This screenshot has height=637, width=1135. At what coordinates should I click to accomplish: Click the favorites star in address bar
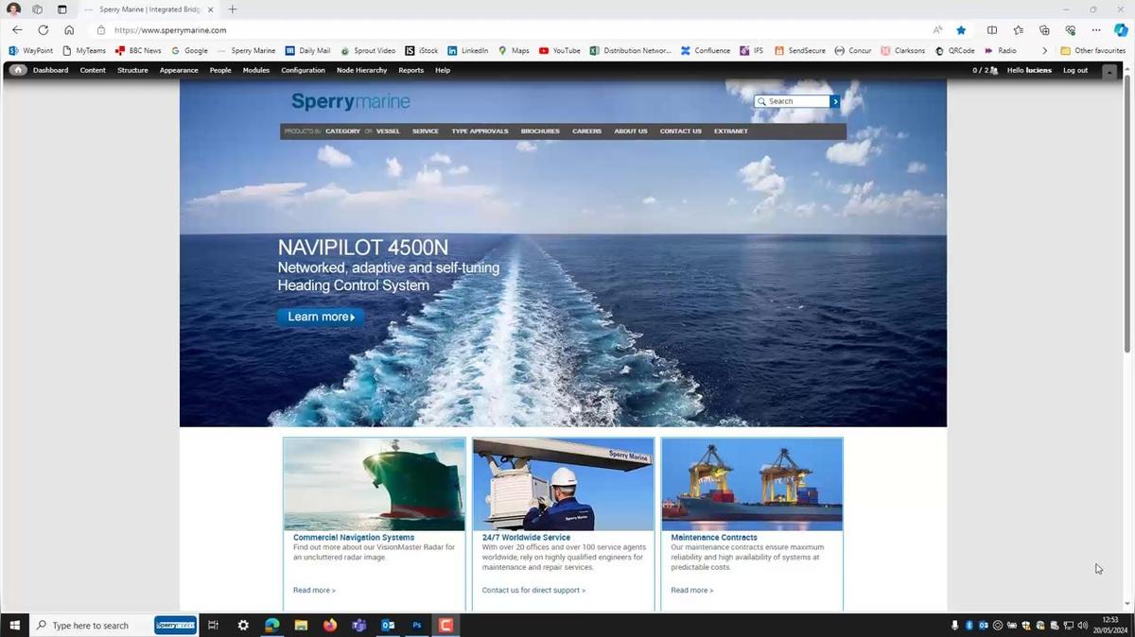[x=961, y=30]
